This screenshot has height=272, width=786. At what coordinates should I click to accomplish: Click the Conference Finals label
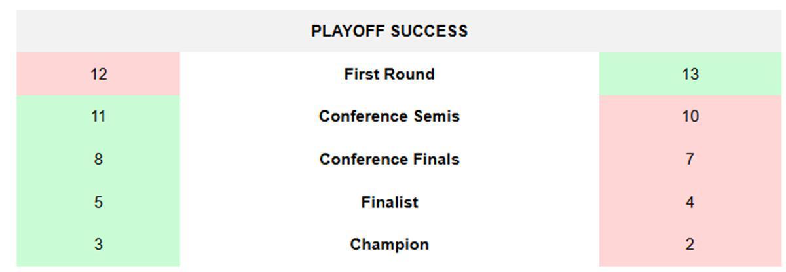coord(389,160)
